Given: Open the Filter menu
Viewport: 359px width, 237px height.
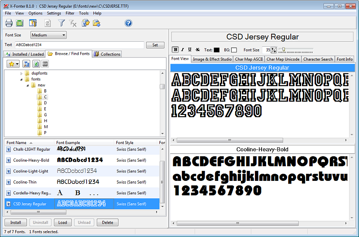Looking at the screenshot, I should 70,13.
